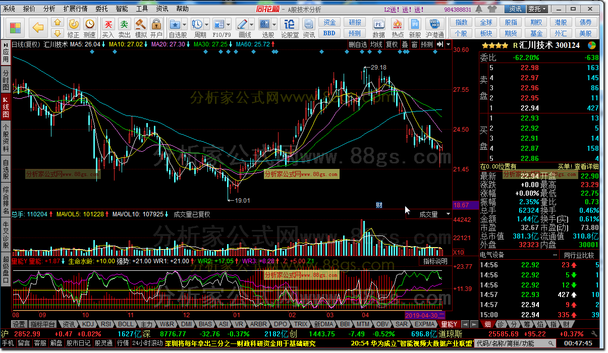608x353 pixels.
Task: Click the colorful home grid icon
Action: (x=16, y=27)
